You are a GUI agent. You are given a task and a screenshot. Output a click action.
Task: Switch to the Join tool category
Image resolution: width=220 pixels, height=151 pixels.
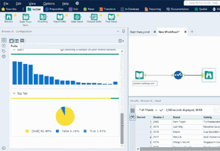(73, 9)
